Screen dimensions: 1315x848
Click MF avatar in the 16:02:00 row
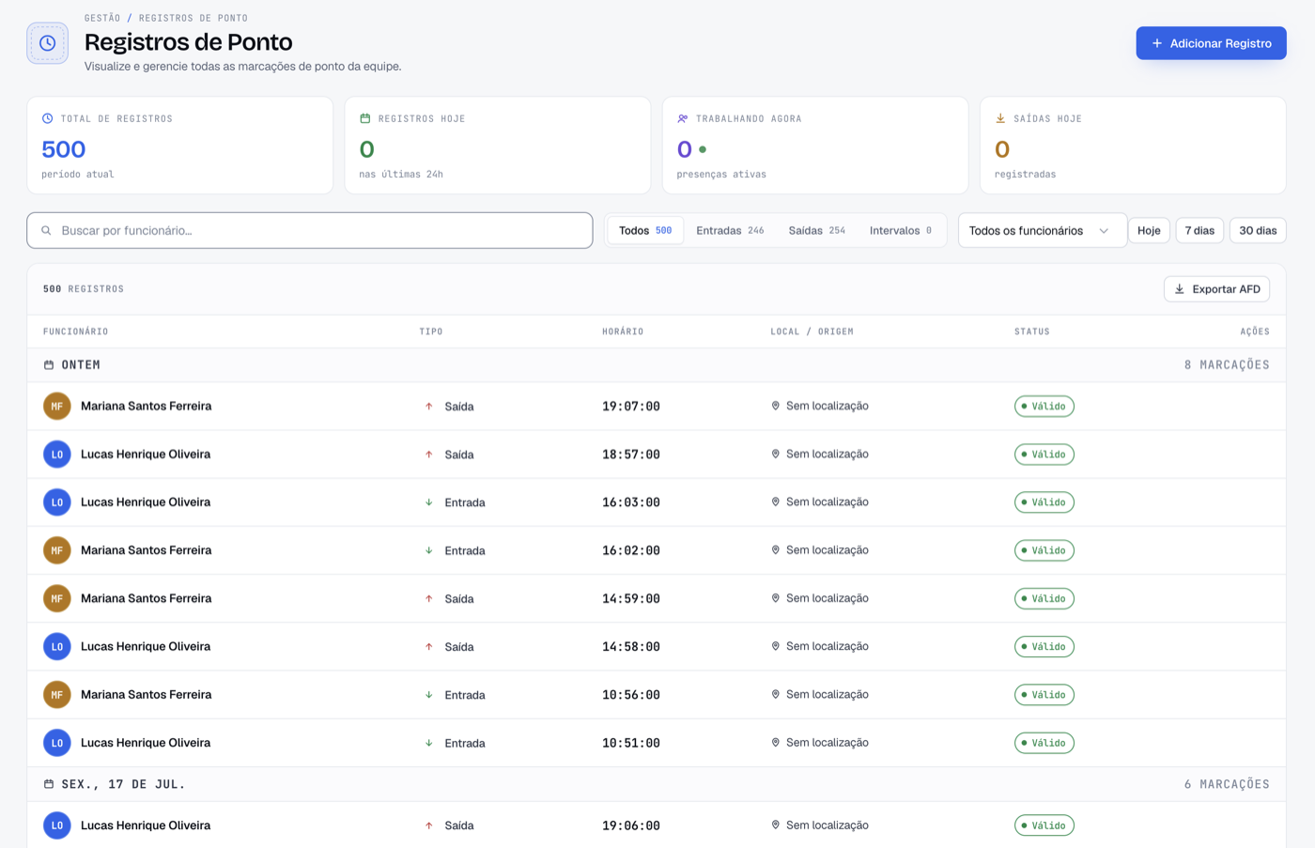(57, 549)
